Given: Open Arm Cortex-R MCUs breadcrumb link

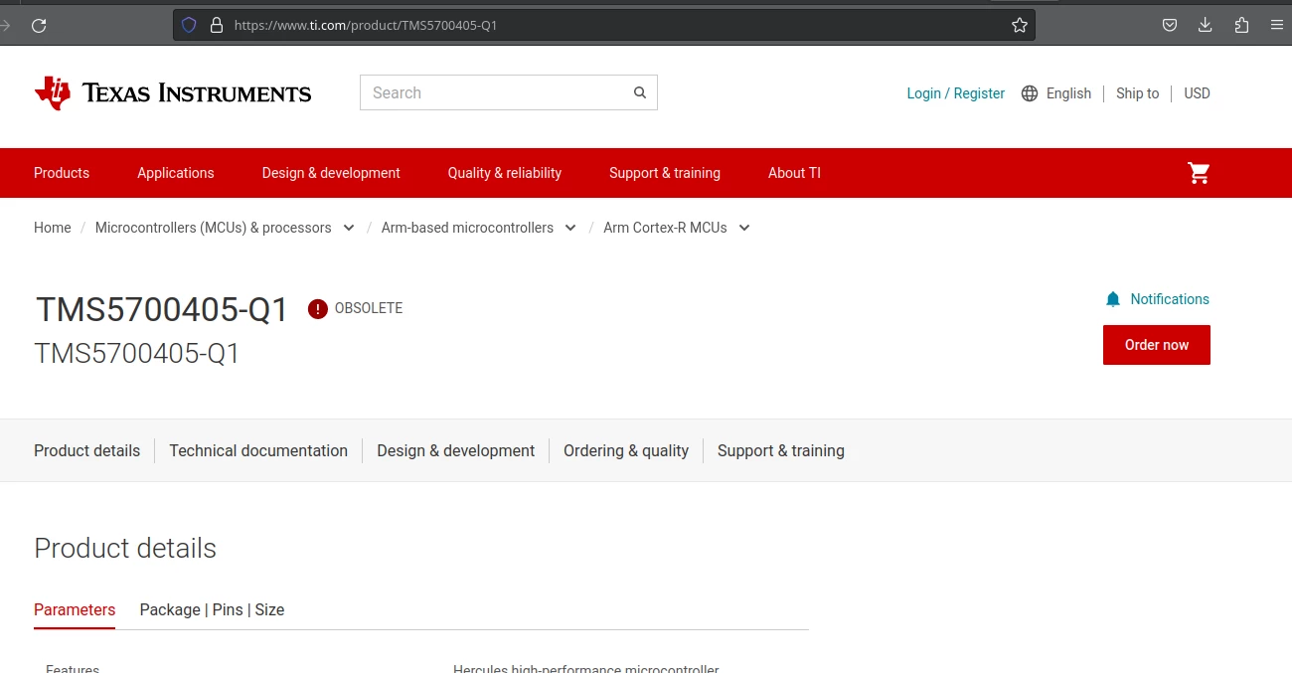Looking at the screenshot, I should (665, 228).
